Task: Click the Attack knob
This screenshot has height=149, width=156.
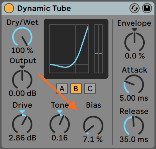Action: pos(134,84)
